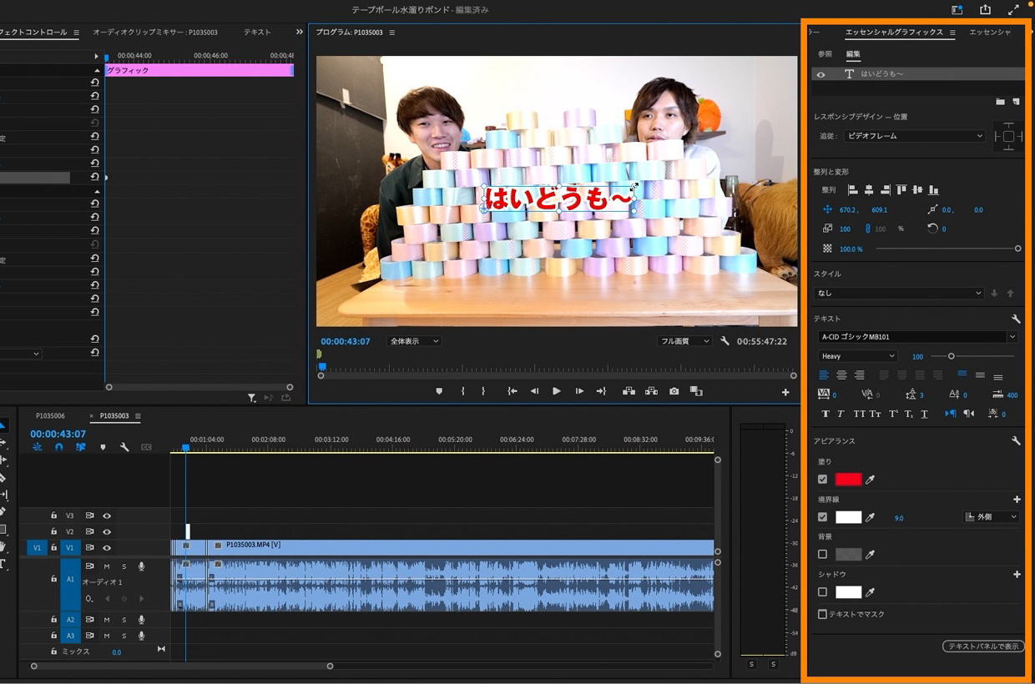Screen dimensions: 1035x684
Task: Click the font size slider
Action: 974,356
